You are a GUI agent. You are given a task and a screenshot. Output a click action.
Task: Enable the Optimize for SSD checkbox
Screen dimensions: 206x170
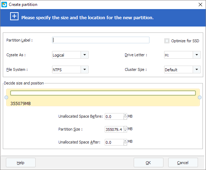coord(167,41)
